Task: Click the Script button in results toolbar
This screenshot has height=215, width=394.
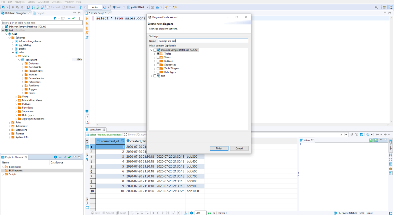Action: click(x=121, y=213)
